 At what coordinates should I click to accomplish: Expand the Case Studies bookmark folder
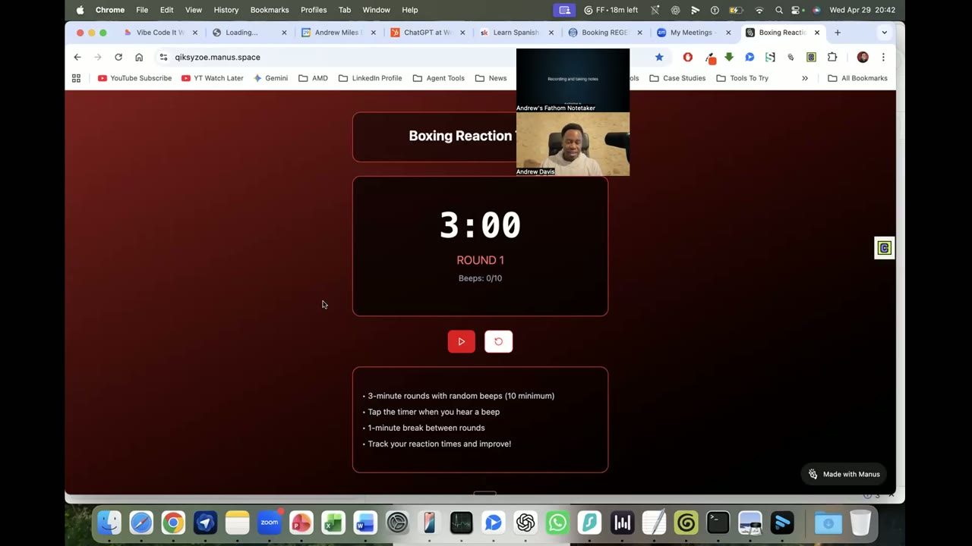coord(677,78)
